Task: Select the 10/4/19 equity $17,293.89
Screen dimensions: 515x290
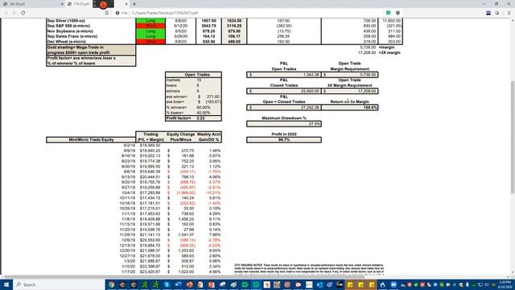Action: click(x=150, y=193)
